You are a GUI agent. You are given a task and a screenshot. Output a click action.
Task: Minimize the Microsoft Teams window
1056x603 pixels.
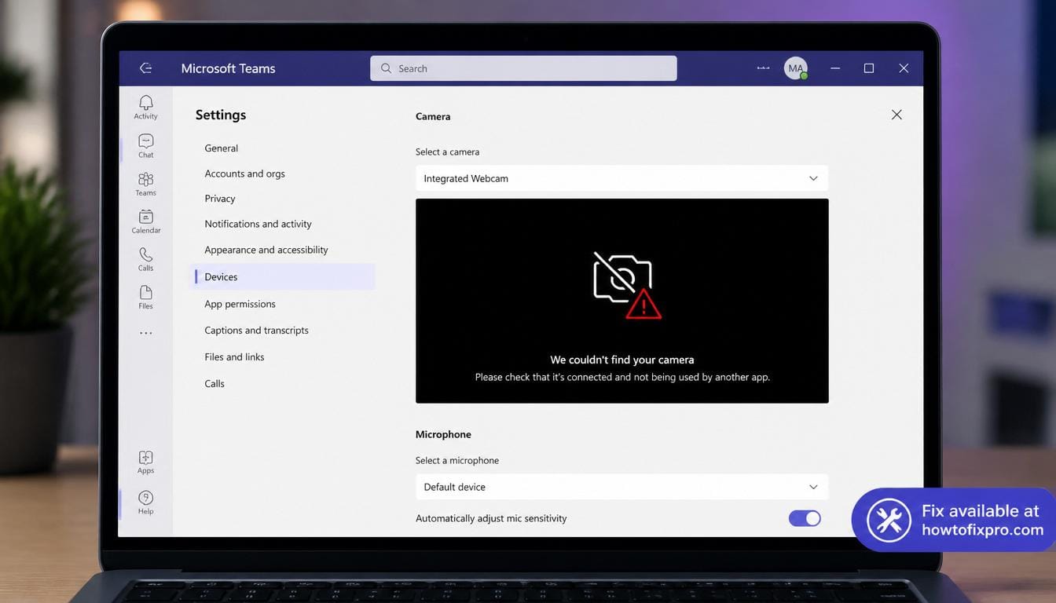pos(835,68)
